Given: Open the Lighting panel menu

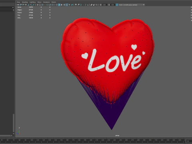Looking at the screenshot, I should [32, 2].
